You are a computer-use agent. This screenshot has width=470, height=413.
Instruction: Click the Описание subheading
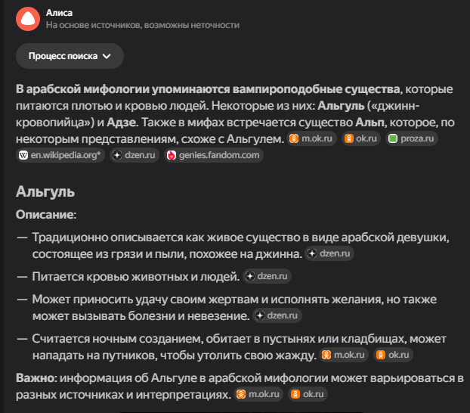pyautogui.click(x=44, y=215)
